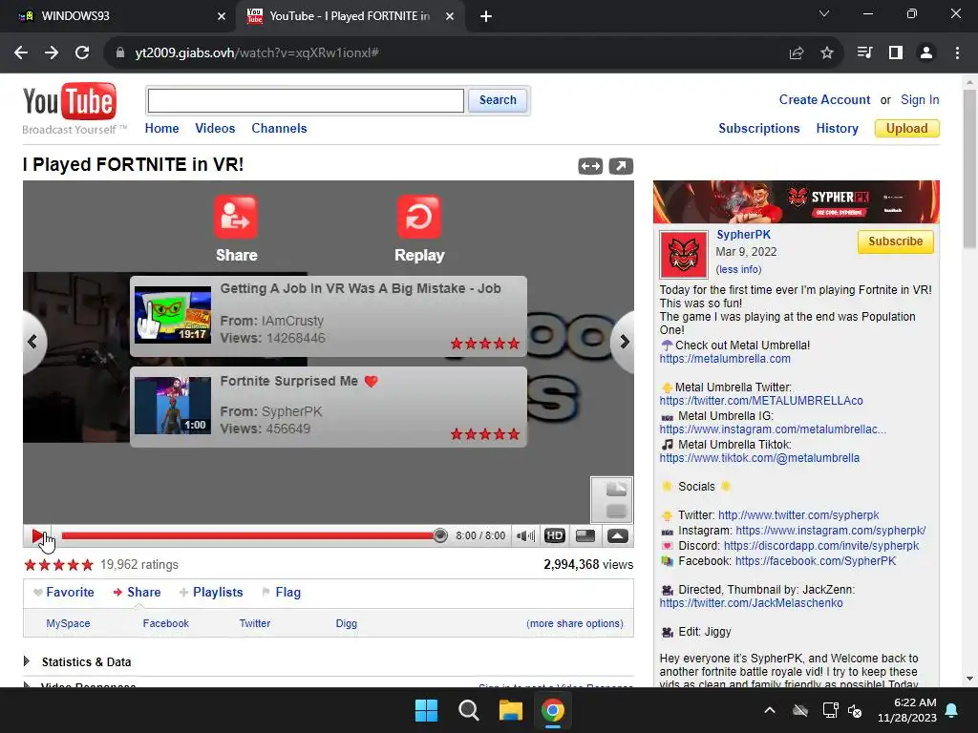Mute the video using the speaker icon

525,536
